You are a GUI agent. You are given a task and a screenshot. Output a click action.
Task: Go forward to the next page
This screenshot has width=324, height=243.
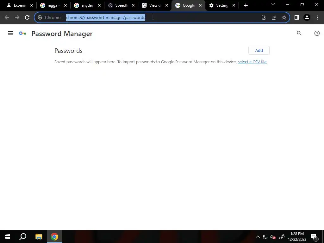point(17,18)
